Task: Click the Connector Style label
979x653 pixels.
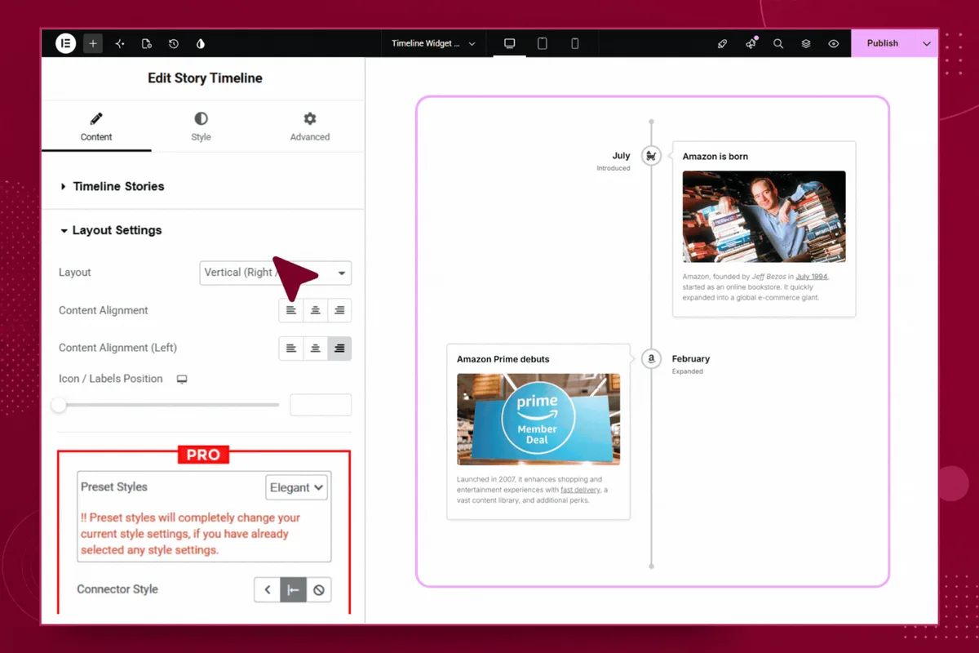Action: point(117,589)
